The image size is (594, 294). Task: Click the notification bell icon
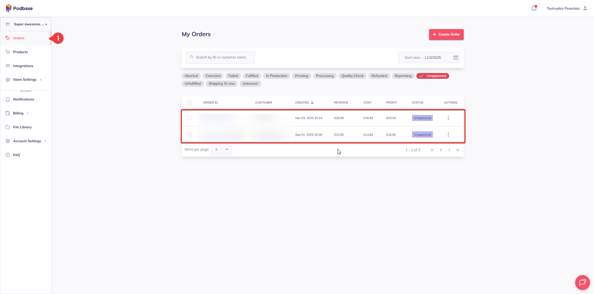[x=534, y=8]
